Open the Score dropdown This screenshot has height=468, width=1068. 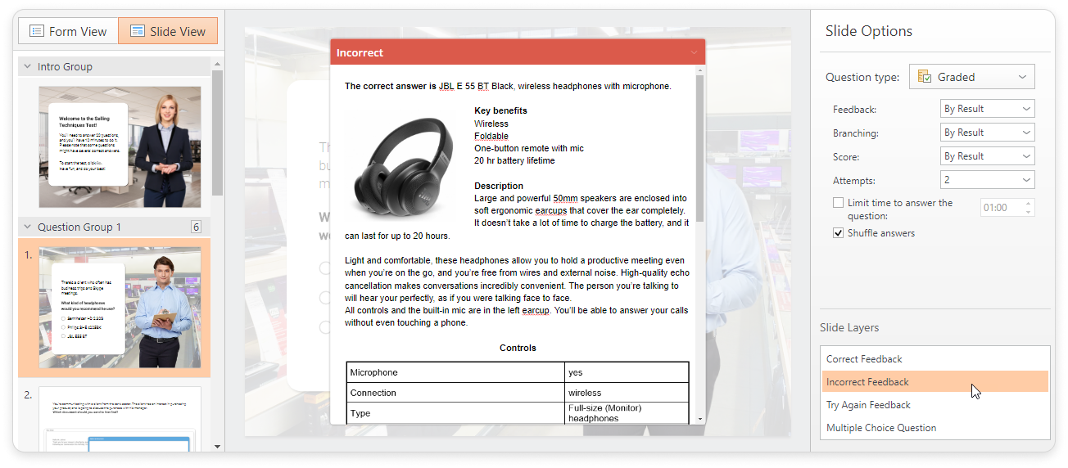coord(987,156)
